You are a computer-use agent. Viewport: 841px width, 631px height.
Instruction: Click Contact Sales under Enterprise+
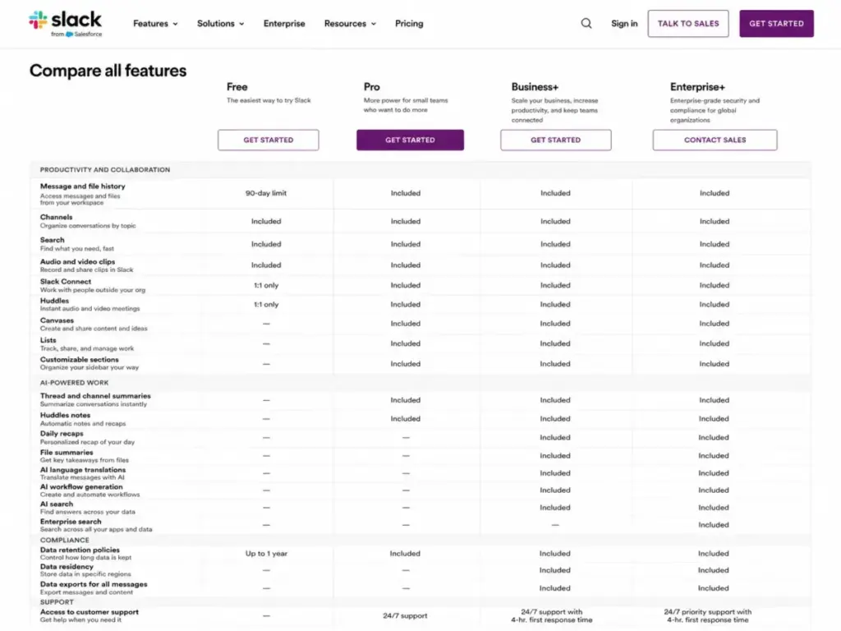click(x=715, y=140)
